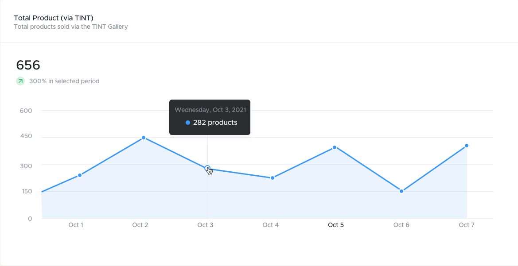Screen dimensions: 518x266
Task: Click the 'Wednesday, Oct 3, 2021' tooltip date
Action: (x=210, y=110)
